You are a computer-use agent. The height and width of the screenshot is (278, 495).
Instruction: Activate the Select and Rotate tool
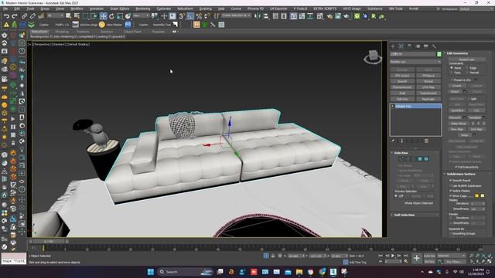111,16
